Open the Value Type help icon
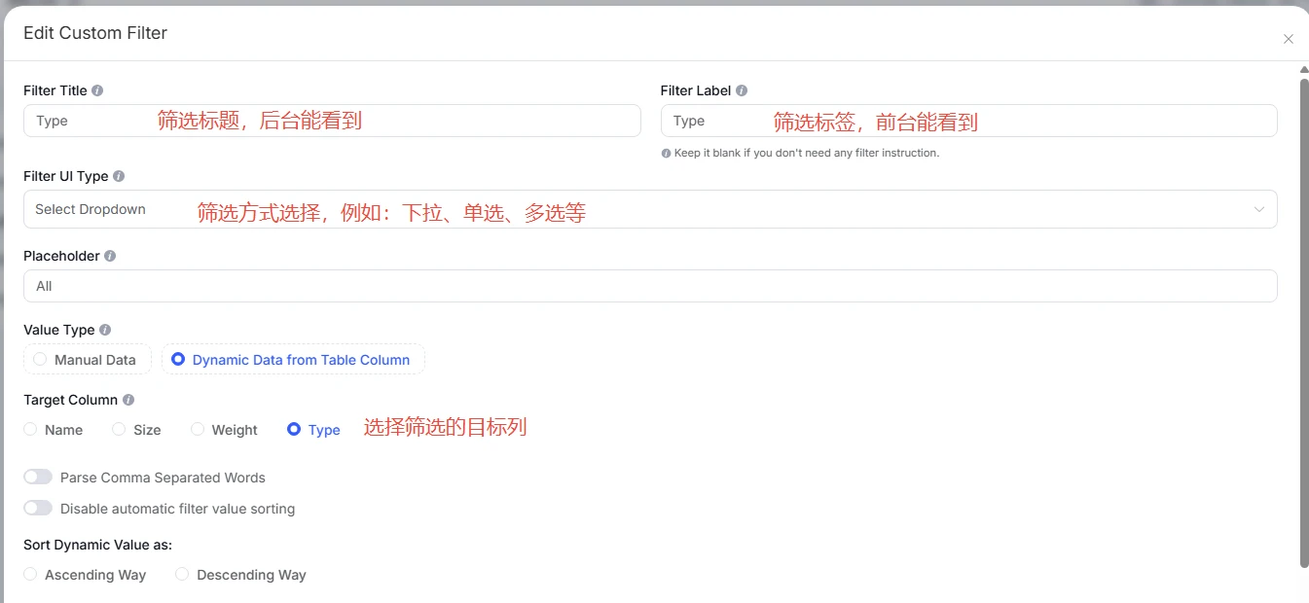 click(103, 329)
